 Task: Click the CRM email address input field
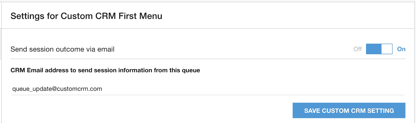click(x=208, y=89)
